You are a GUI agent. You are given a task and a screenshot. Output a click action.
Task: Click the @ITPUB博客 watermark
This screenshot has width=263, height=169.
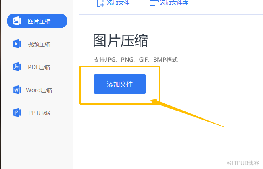(x=243, y=163)
